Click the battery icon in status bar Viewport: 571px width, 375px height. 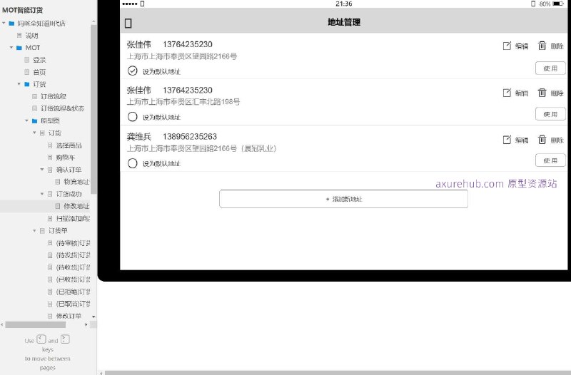coord(558,4)
